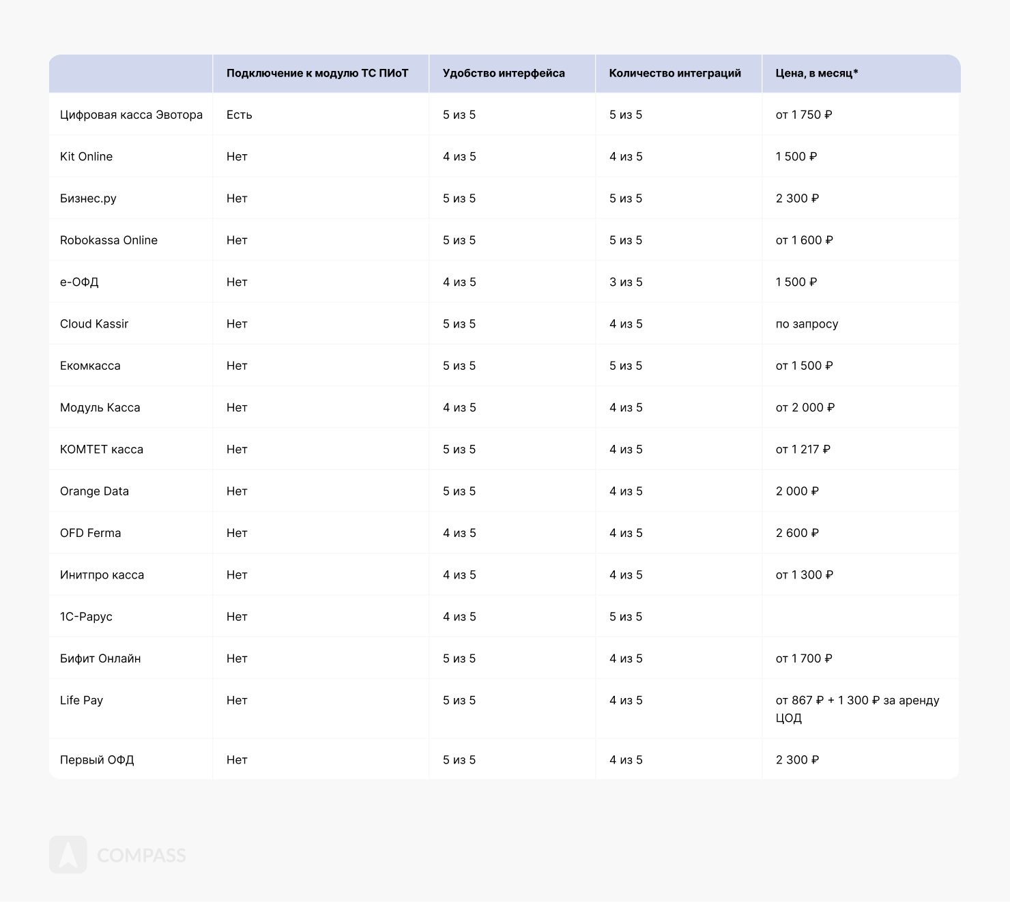Select 'Robokassa Online' in the table
The height and width of the screenshot is (902, 1010).
[x=109, y=240]
